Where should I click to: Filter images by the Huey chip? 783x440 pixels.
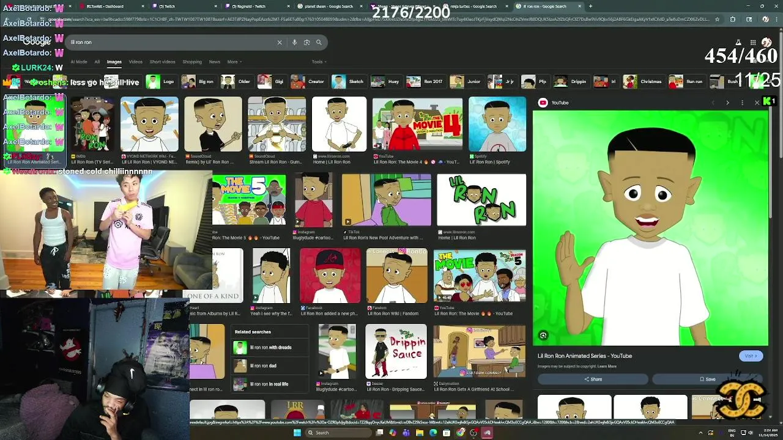coord(386,81)
